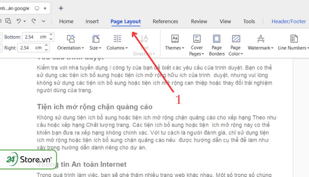Screen dimensions: 309x177
Task: Expand the Size dropdown label
Action: click(95, 48)
